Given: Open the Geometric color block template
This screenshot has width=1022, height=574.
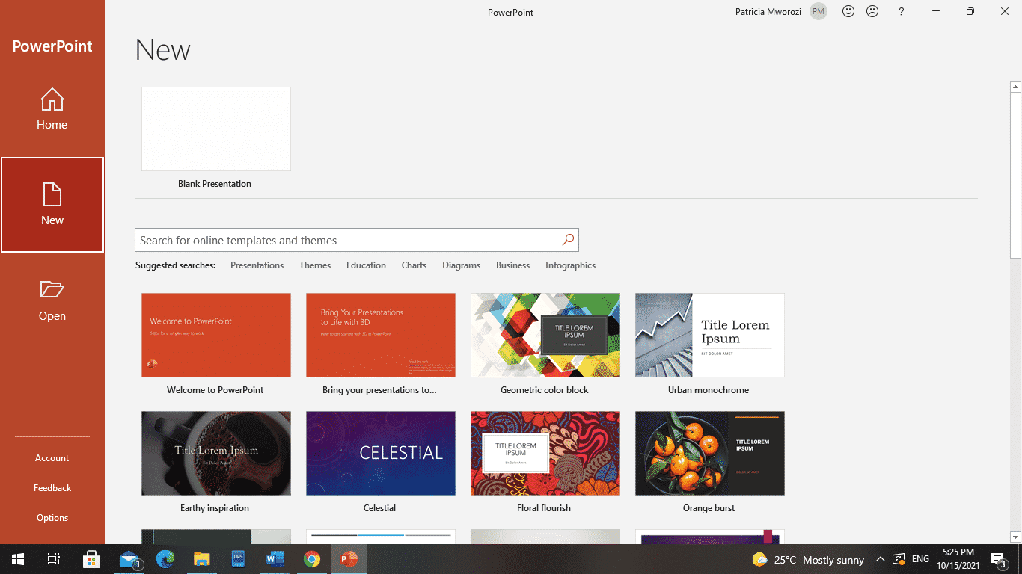Looking at the screenshot, I should [x=545, y=335].
